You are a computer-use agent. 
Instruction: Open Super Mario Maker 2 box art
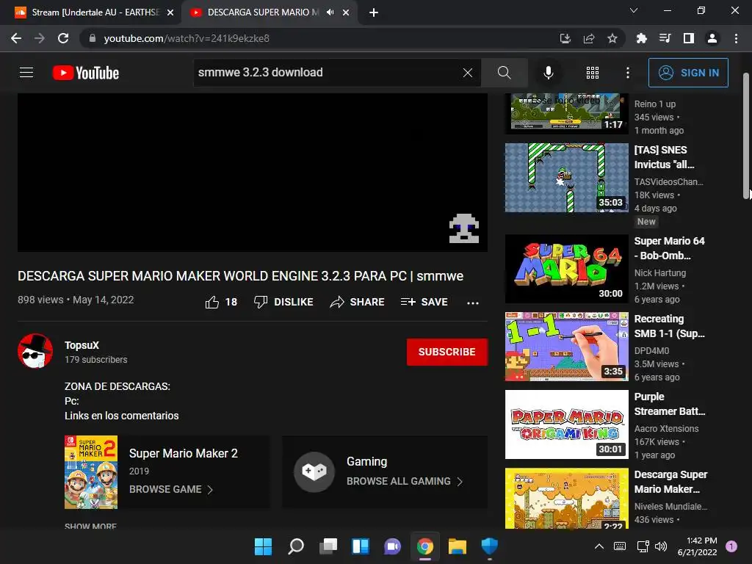(x=91, y=472)
